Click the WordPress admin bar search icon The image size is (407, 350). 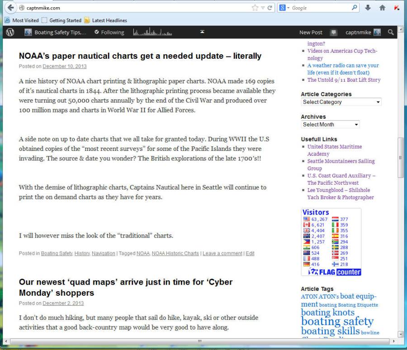[391, 32]
